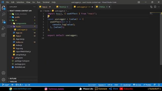Screen dimensions: 162x91
Task: Click the editor vertical scrollbar
Action: 161,39
